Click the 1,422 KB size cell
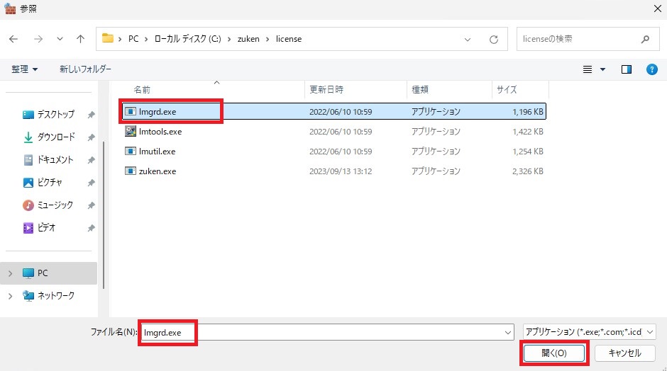The width and height of the screenshot is (667, 371). (527, 132)
